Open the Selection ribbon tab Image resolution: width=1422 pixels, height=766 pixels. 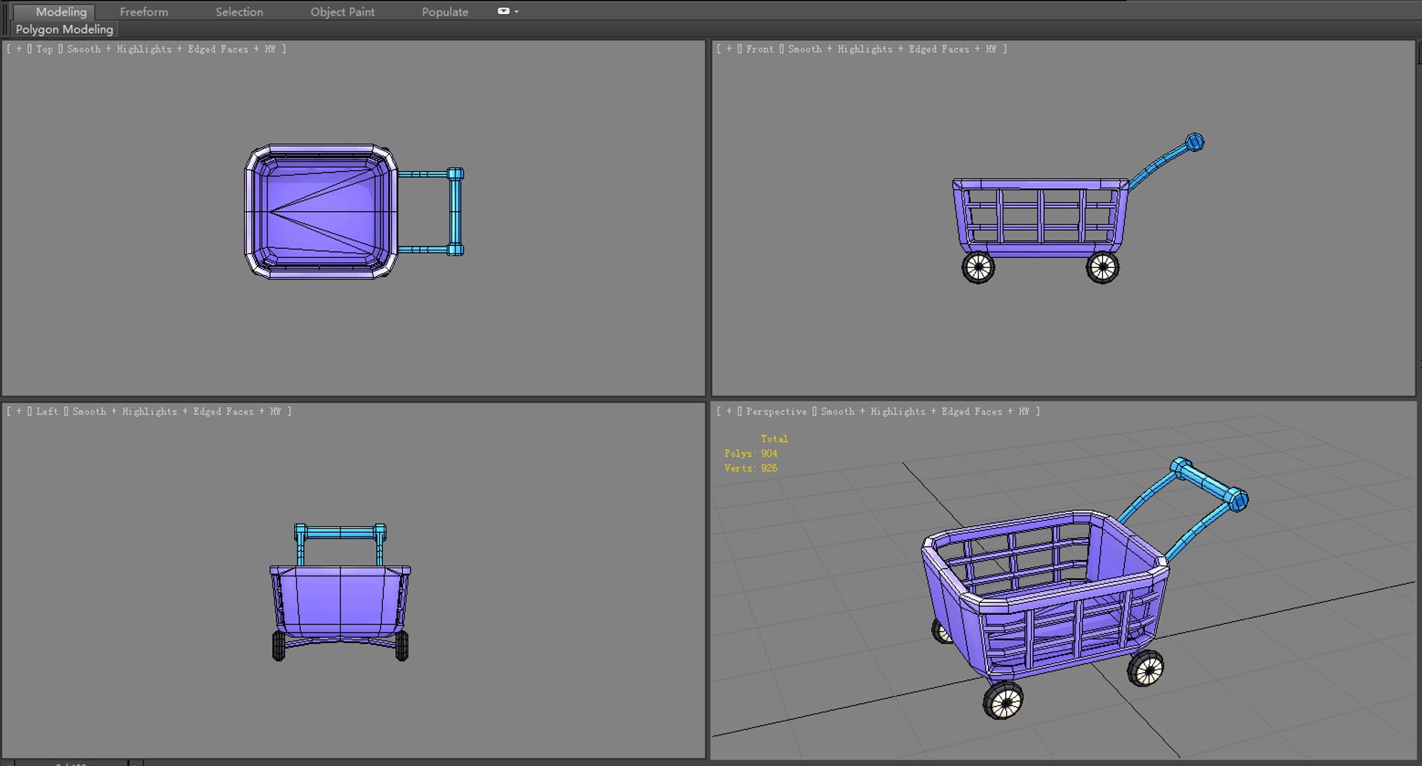click(x=239, y=12)
